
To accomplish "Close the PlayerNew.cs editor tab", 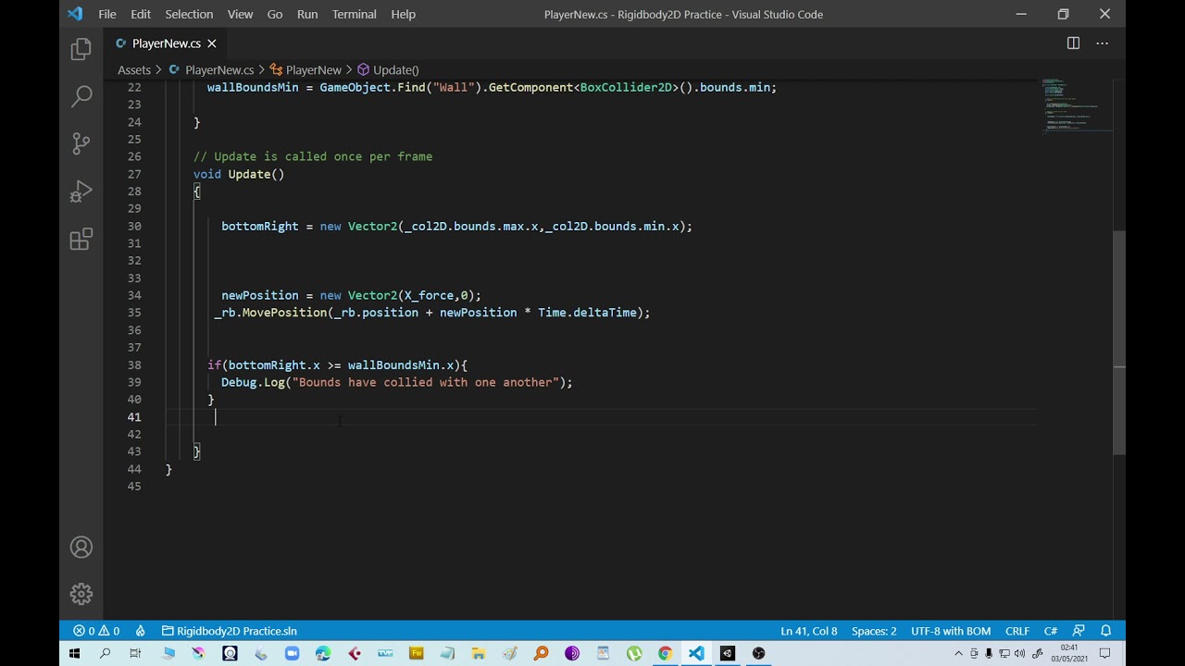I will point(212,43).
